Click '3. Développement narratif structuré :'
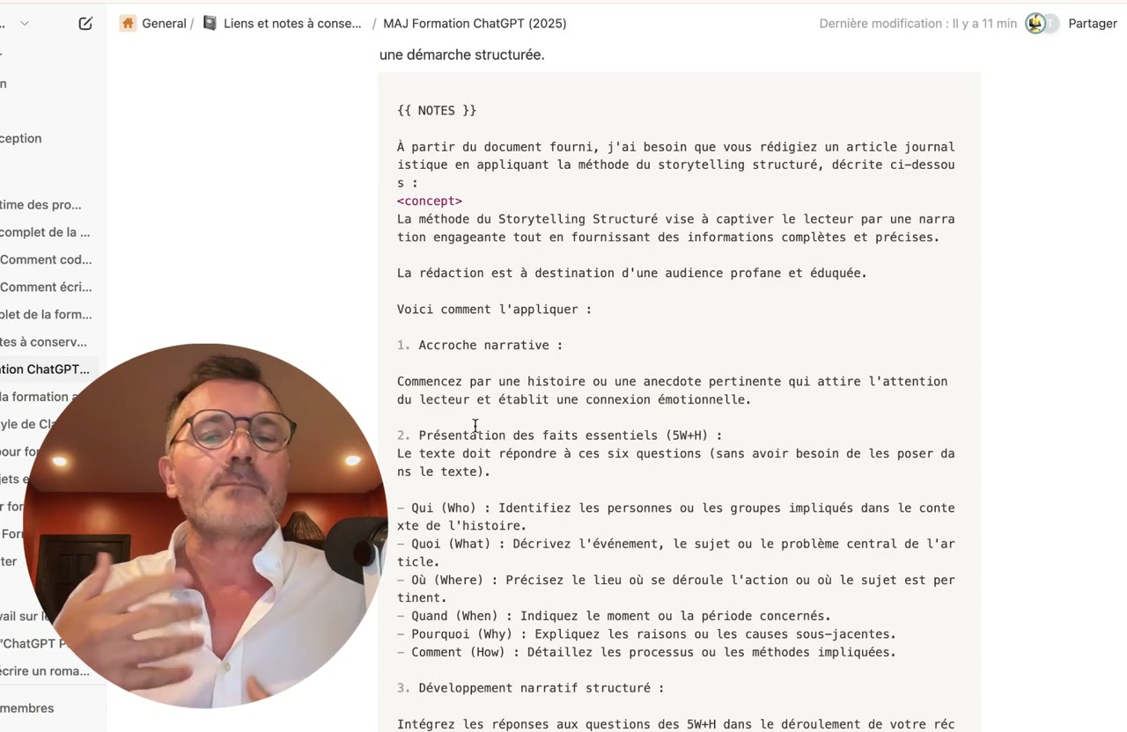Image resolution: width=1127 pixels, height=732 pixels. (x=531, y=688)
